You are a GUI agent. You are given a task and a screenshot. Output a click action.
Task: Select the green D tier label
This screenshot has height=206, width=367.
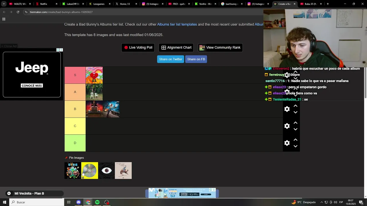(x=75, y=143)
